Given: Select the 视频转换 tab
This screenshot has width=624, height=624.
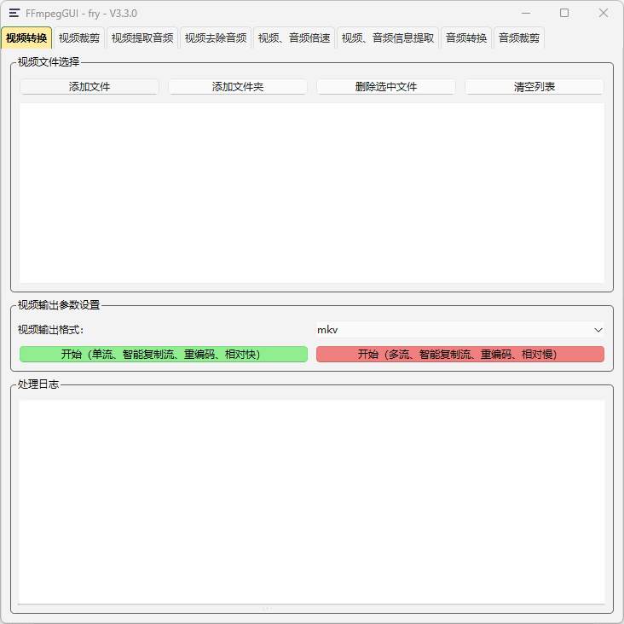Looking at the screenshot, I should pos(26,38).
